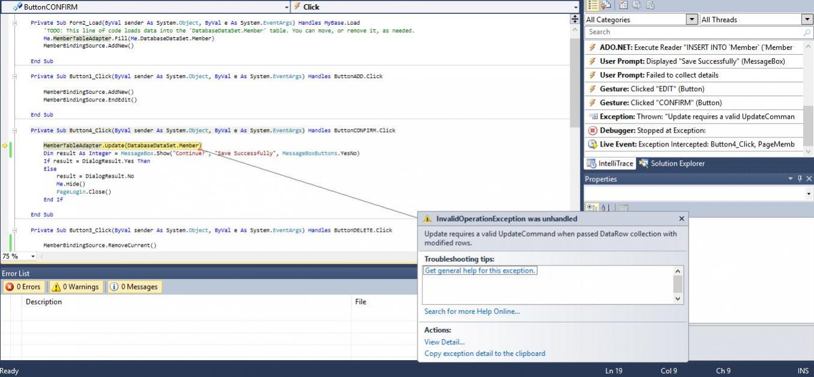Screen dimensions: 814x377
Task: Click the search magnifier icon in IntelliTrace
Action: tap(807, 32)
